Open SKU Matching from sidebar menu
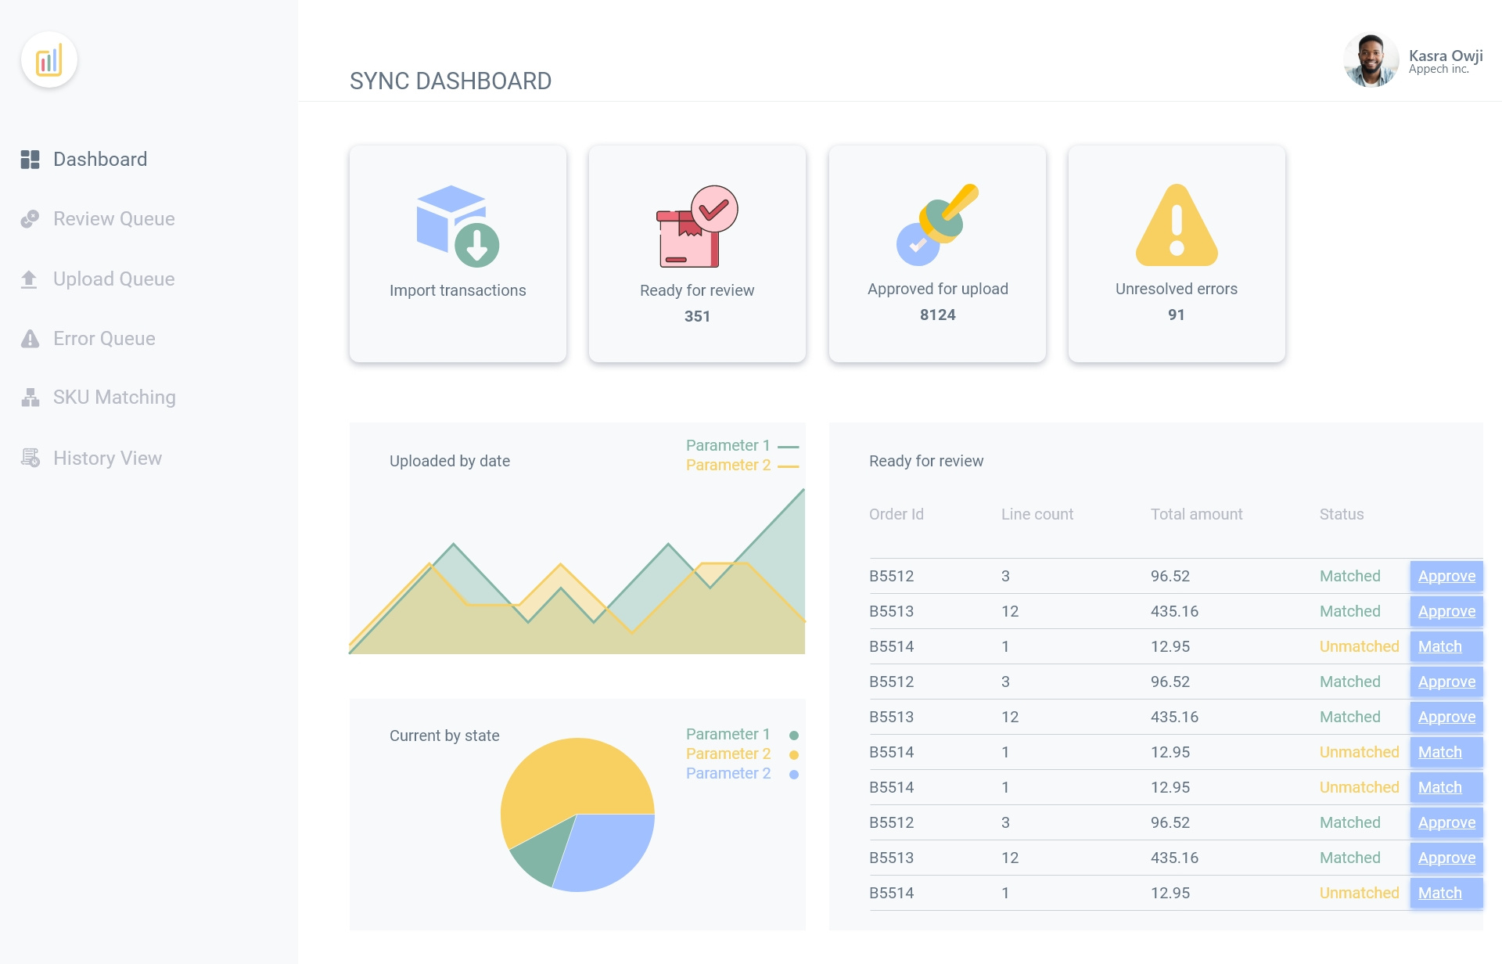Viewport: 1502px width, 964px height. tap(114, 397)
